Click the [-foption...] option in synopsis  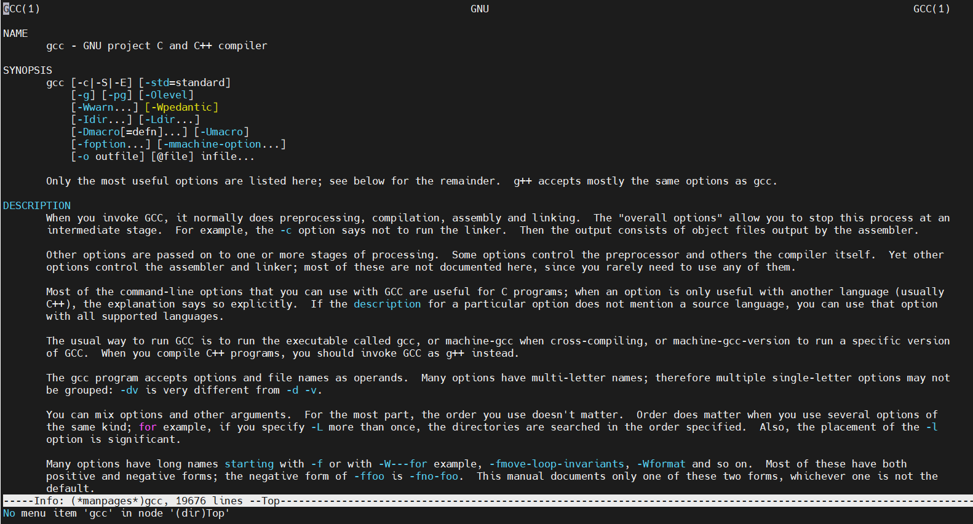tap(111, 144)
